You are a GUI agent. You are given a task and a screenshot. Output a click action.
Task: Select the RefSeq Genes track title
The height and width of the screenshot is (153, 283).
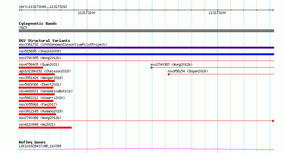click(32, 142)
